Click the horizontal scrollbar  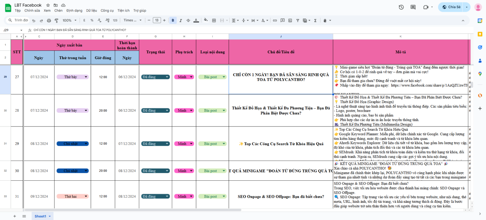(133, 210)
